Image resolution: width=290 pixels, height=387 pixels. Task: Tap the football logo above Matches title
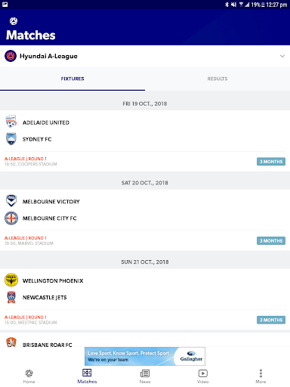[14, 21]
